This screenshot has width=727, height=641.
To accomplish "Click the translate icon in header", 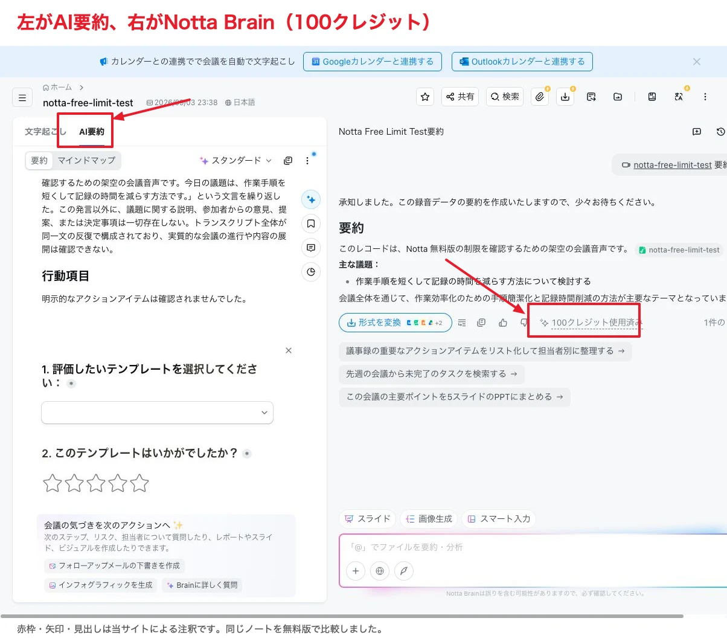I will pos(679,97).
